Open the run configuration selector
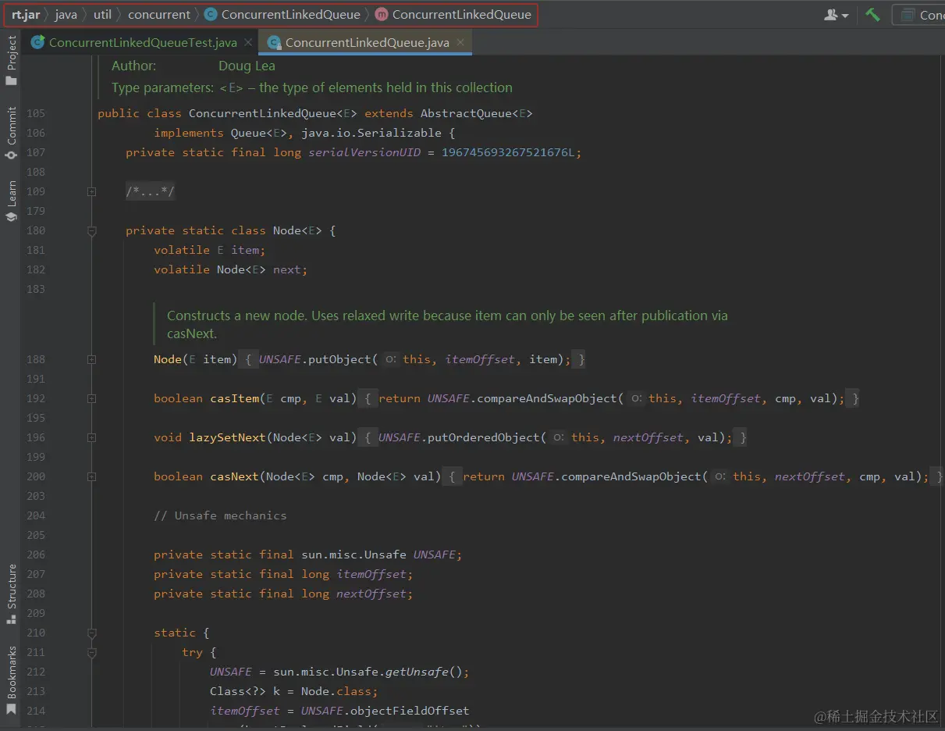945x731 pixels. coord(919,14)
